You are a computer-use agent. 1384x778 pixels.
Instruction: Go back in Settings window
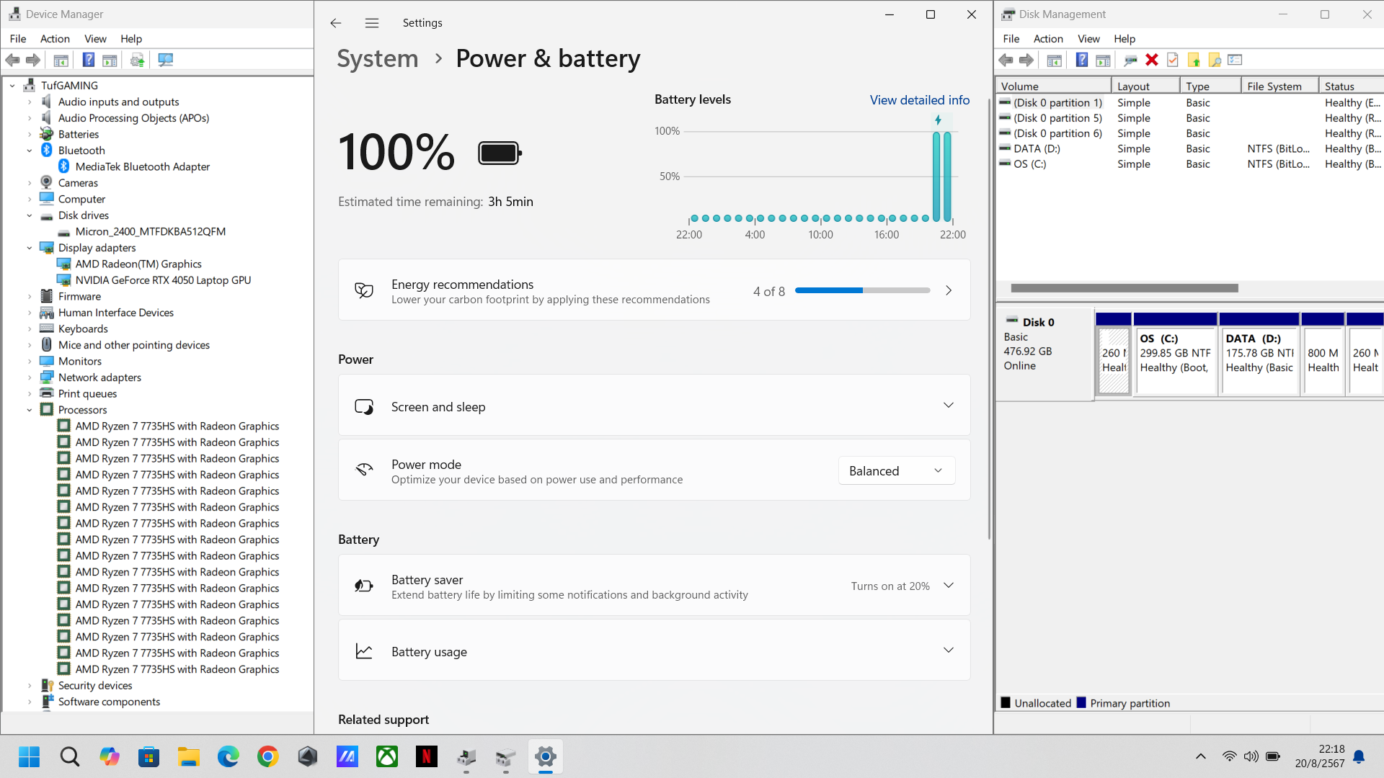(336, 23)
